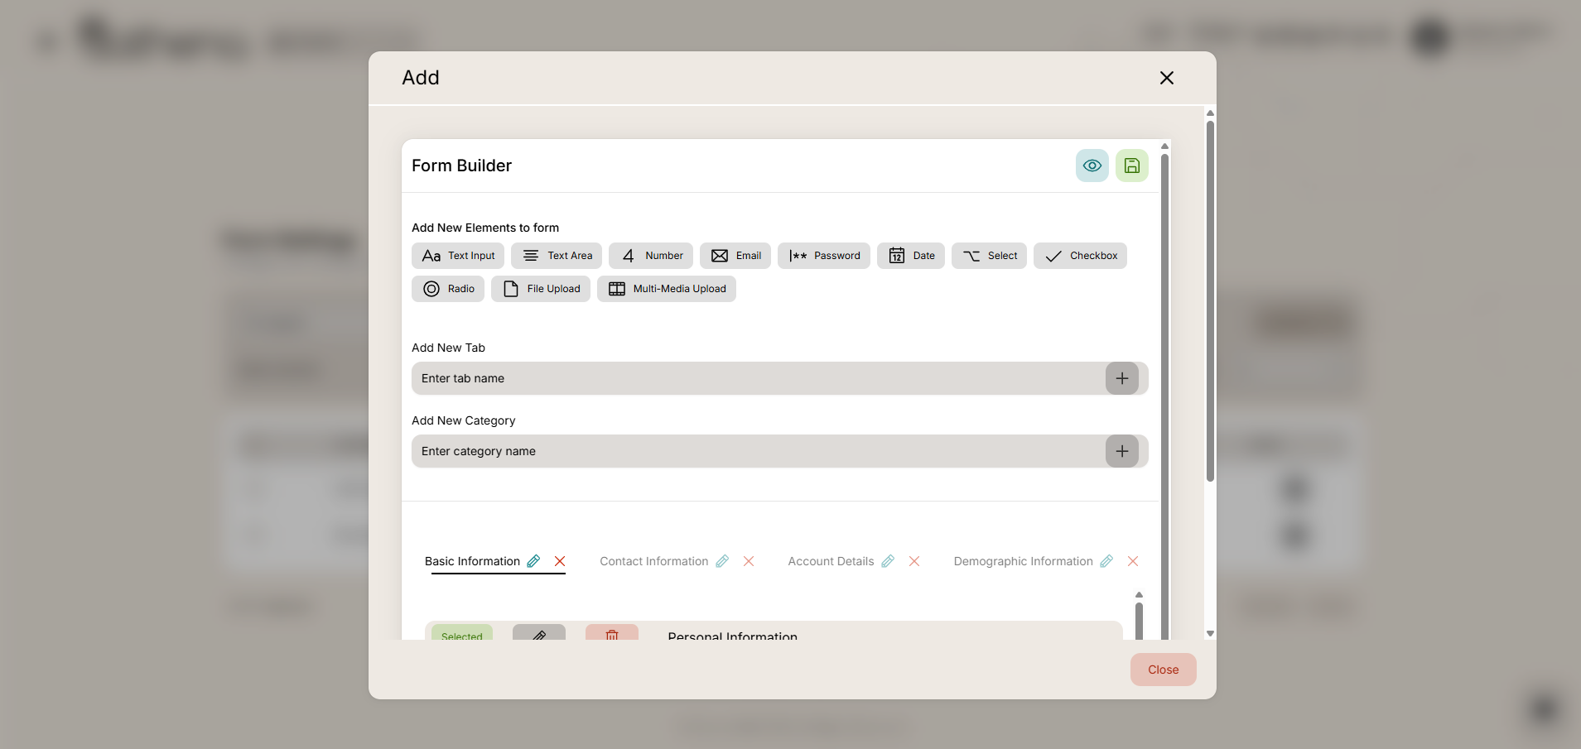Edit the Basic Information tab name
The width and height of the screenshot is (1581, 749).
click(x=534, y=561)
